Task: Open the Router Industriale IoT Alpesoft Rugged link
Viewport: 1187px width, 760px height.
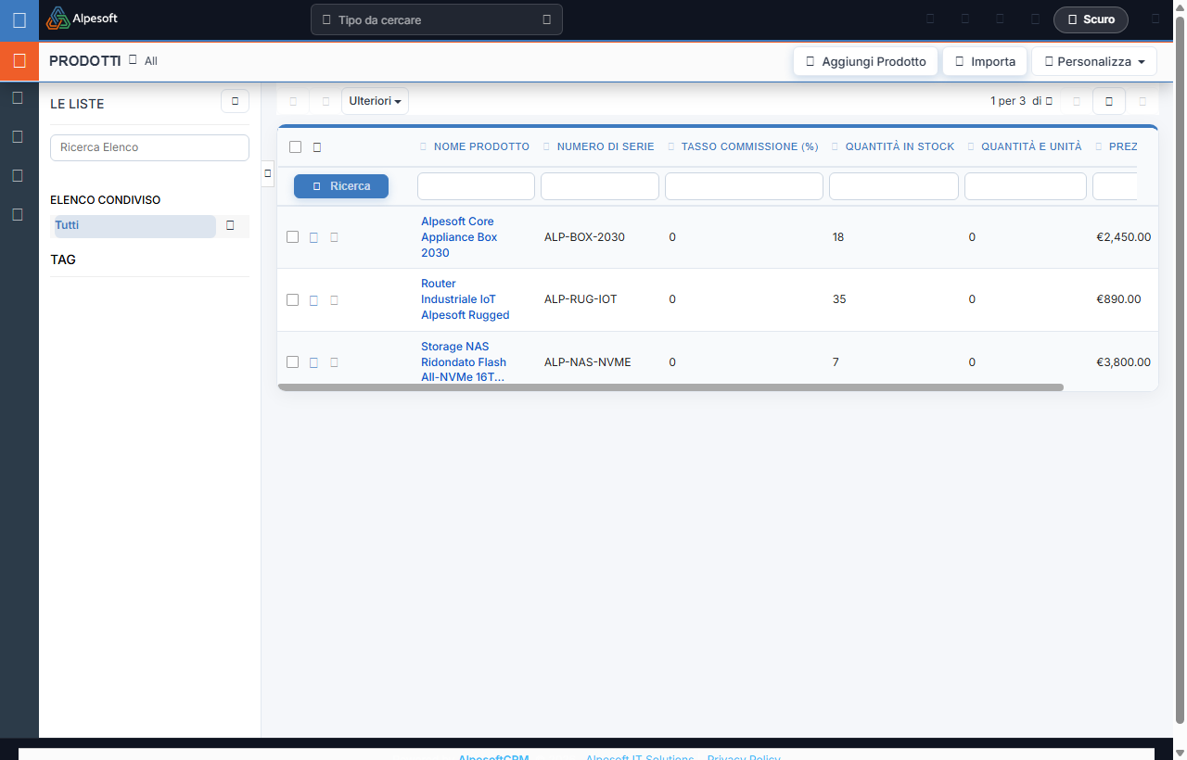Action: tap(466, 299)
